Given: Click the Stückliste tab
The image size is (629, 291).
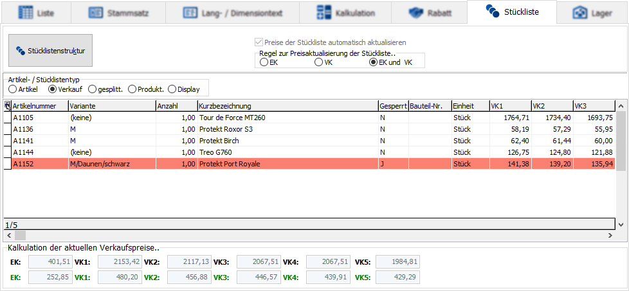Looking at the screenshot, I should [x=512, y=12].
